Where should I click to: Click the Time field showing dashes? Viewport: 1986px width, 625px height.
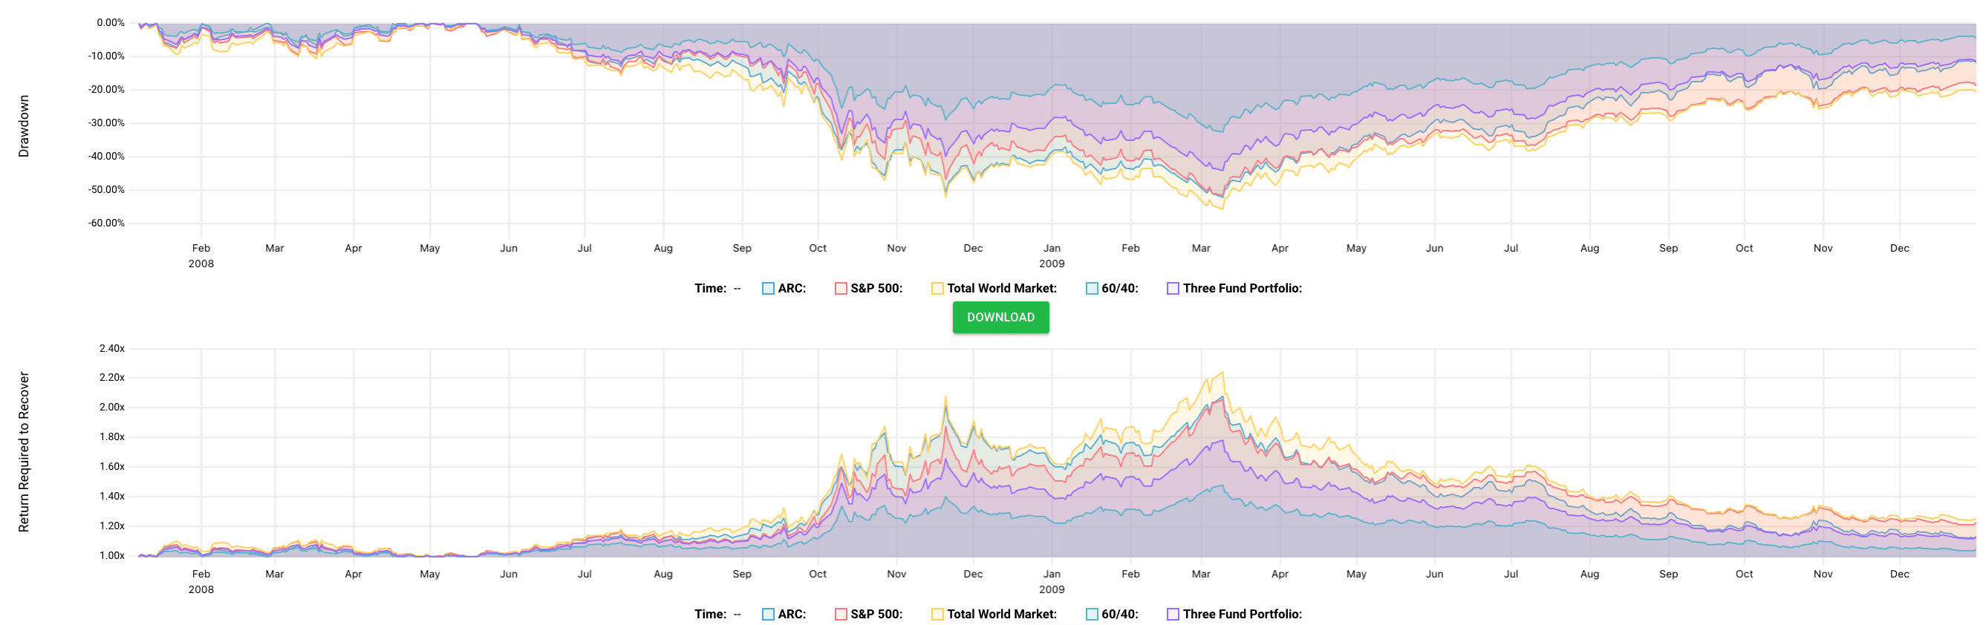738,288
